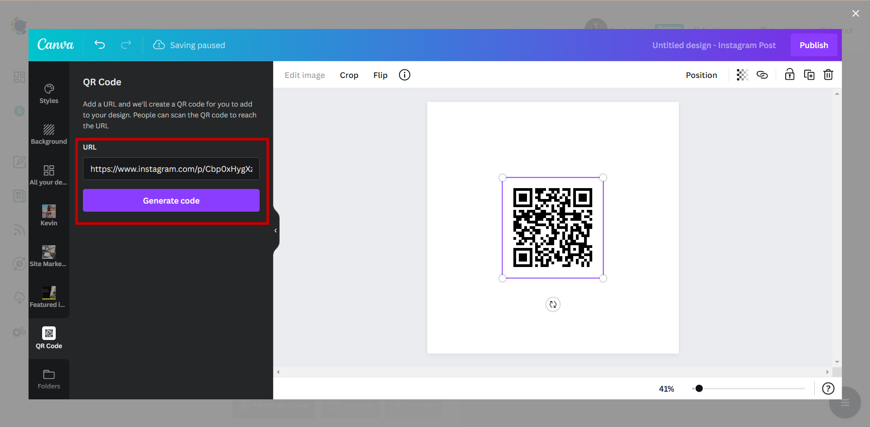Adjust the zoom slider
The width and height of the screenshot is (870, 427).
[x=699, y=388]
